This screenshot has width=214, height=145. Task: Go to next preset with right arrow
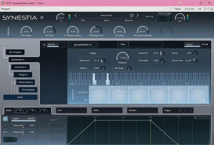click(137, 15)
